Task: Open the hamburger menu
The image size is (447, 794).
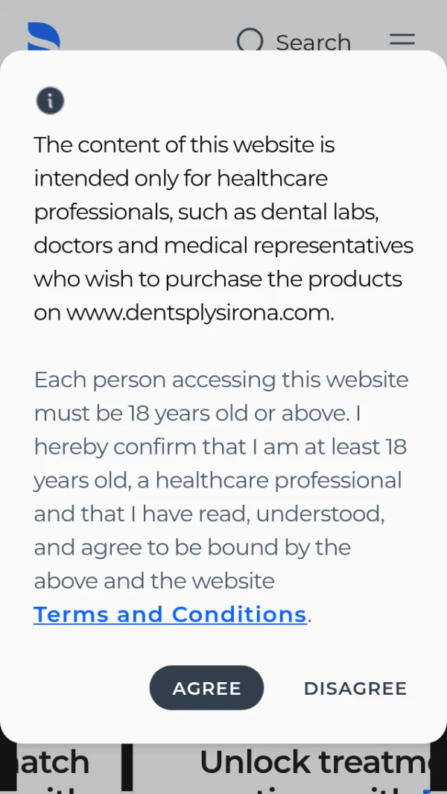Action: click(x=402, y=40)
